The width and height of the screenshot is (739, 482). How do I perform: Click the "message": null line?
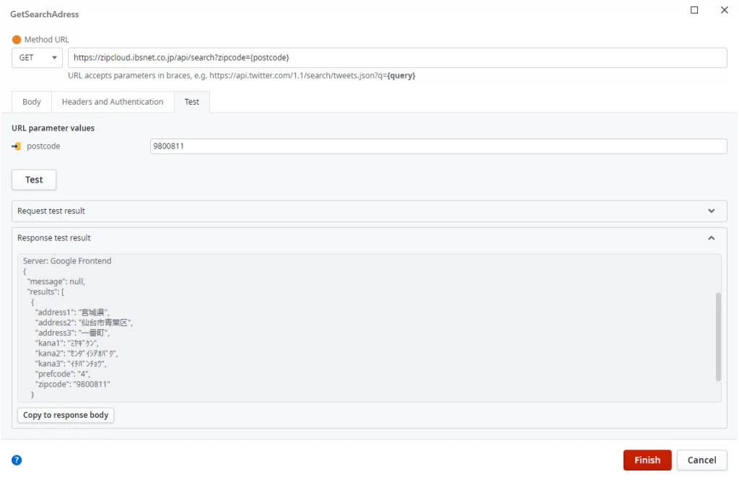coord(56,281)
